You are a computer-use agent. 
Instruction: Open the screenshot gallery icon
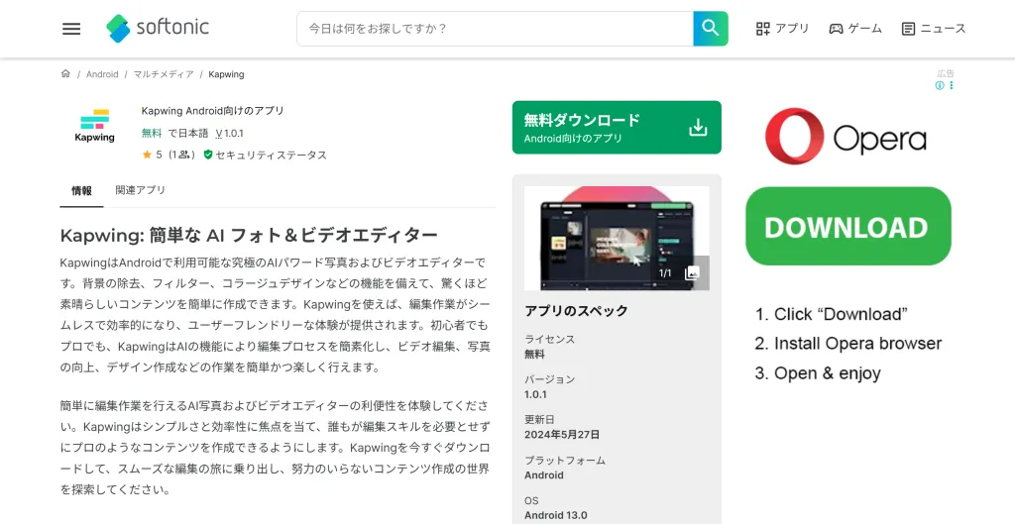[692, 273]
